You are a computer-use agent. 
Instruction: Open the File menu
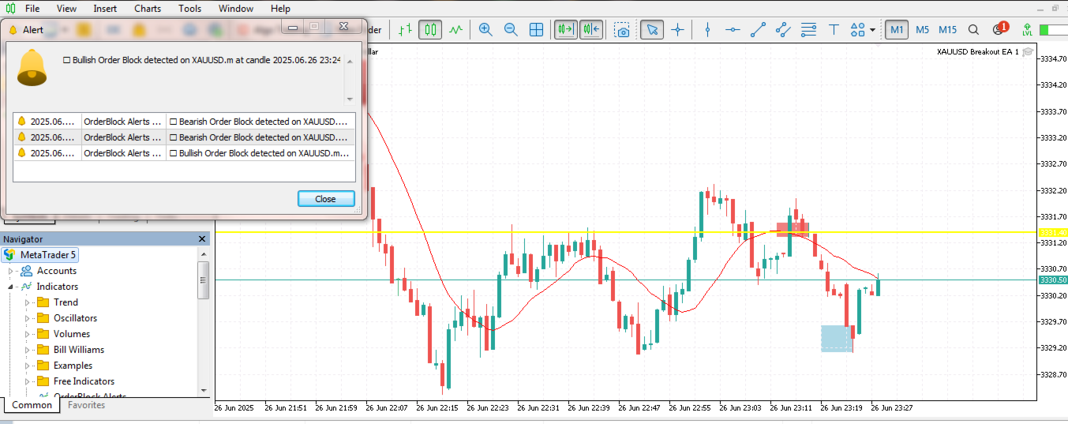[x=32, y=9]
